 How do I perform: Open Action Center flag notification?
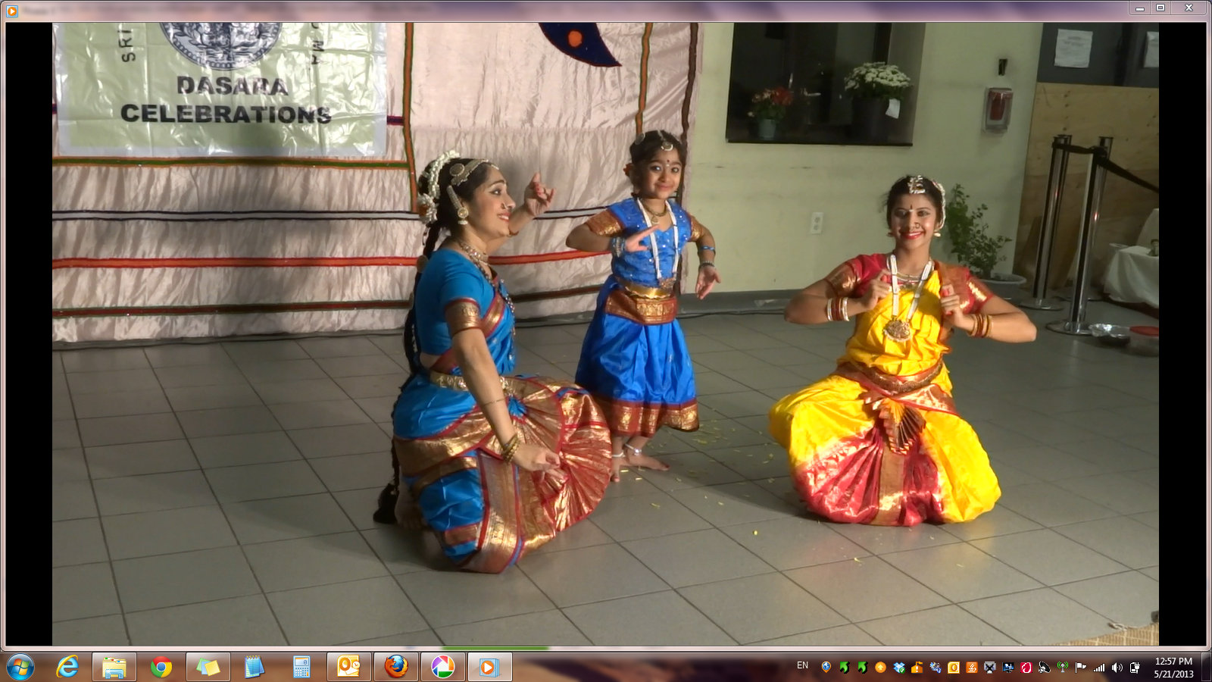(1080, 668)
